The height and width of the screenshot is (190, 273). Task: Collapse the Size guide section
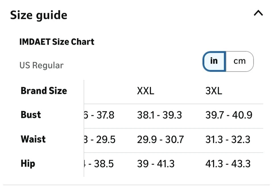pyautogui.click(x=258, y=13)
